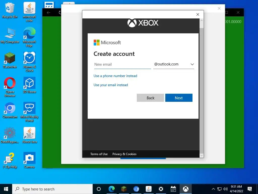Switch to Xbox app on taskbar

186,189
